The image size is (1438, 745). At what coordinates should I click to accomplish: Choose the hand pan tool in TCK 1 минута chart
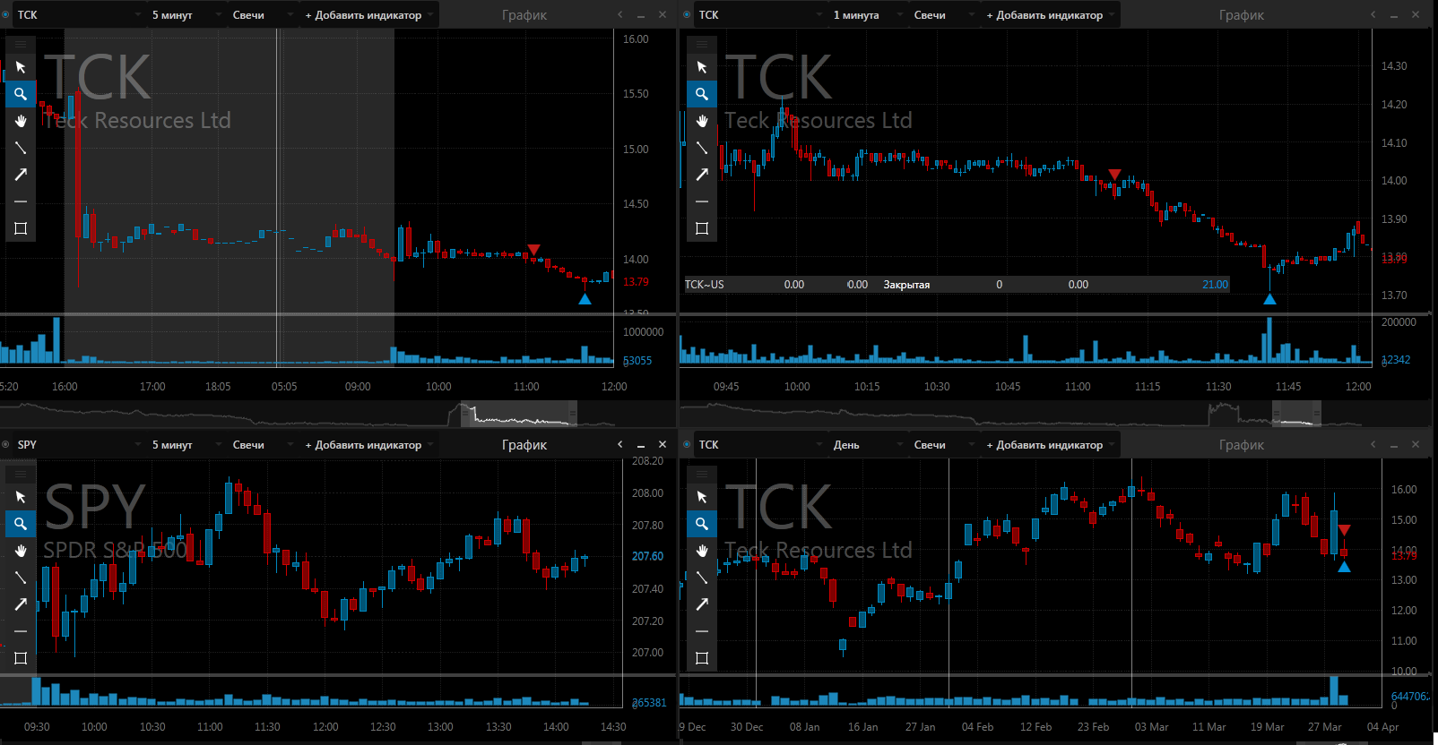[702, 121]
